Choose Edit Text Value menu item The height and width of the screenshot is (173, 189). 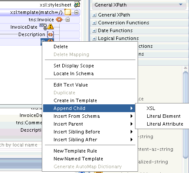71,85
